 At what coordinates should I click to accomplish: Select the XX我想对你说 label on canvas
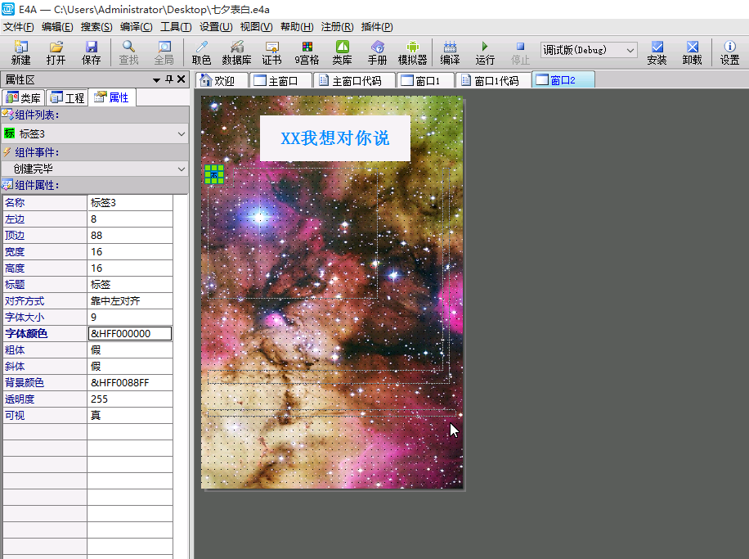334,138
